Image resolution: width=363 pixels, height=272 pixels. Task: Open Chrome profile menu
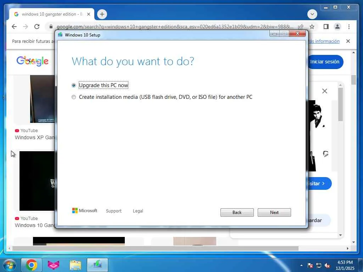[337, 27]
